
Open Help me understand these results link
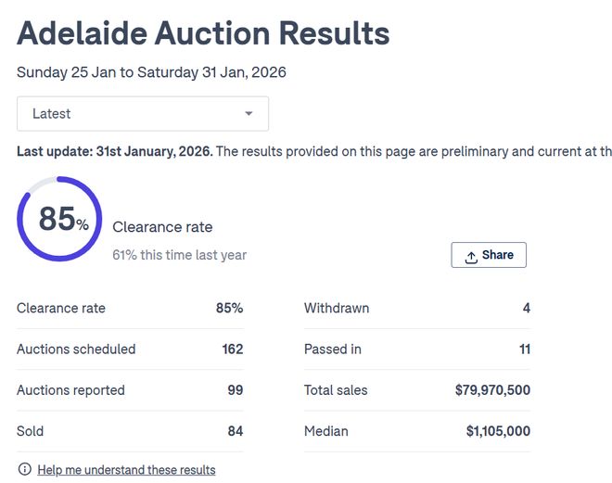126,470
